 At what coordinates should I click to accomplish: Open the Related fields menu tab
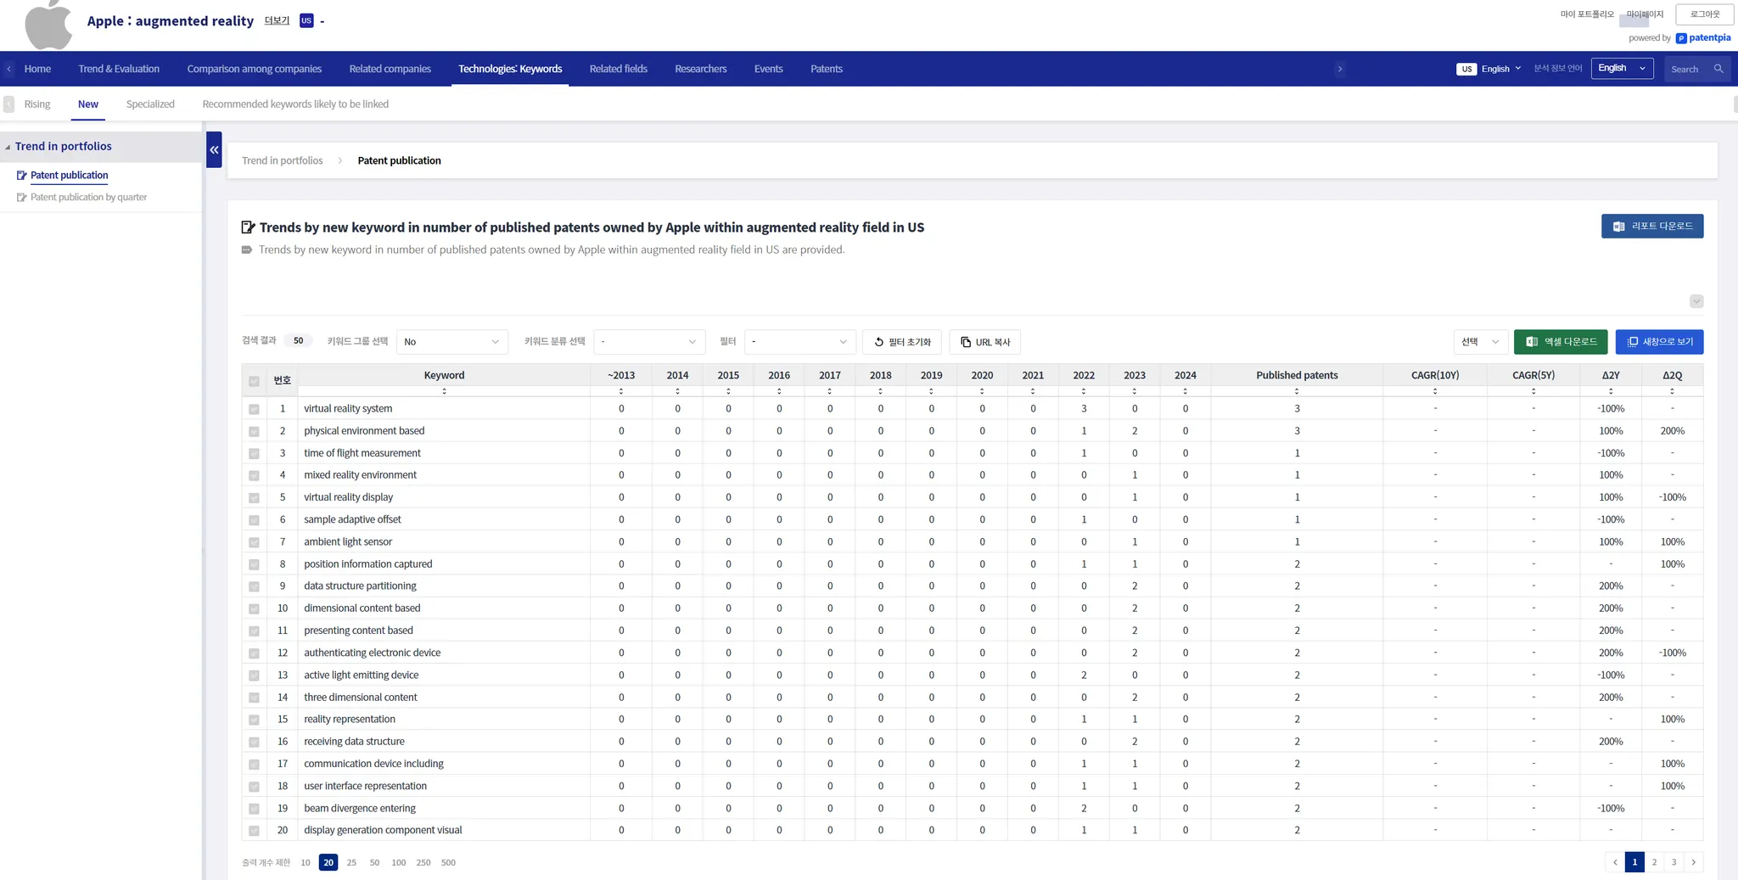pos(618,69)
